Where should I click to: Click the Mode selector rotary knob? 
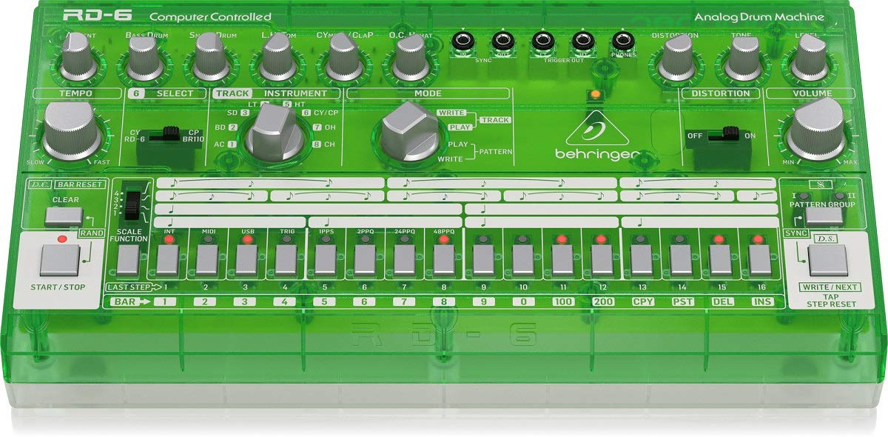tap(406, 130)
